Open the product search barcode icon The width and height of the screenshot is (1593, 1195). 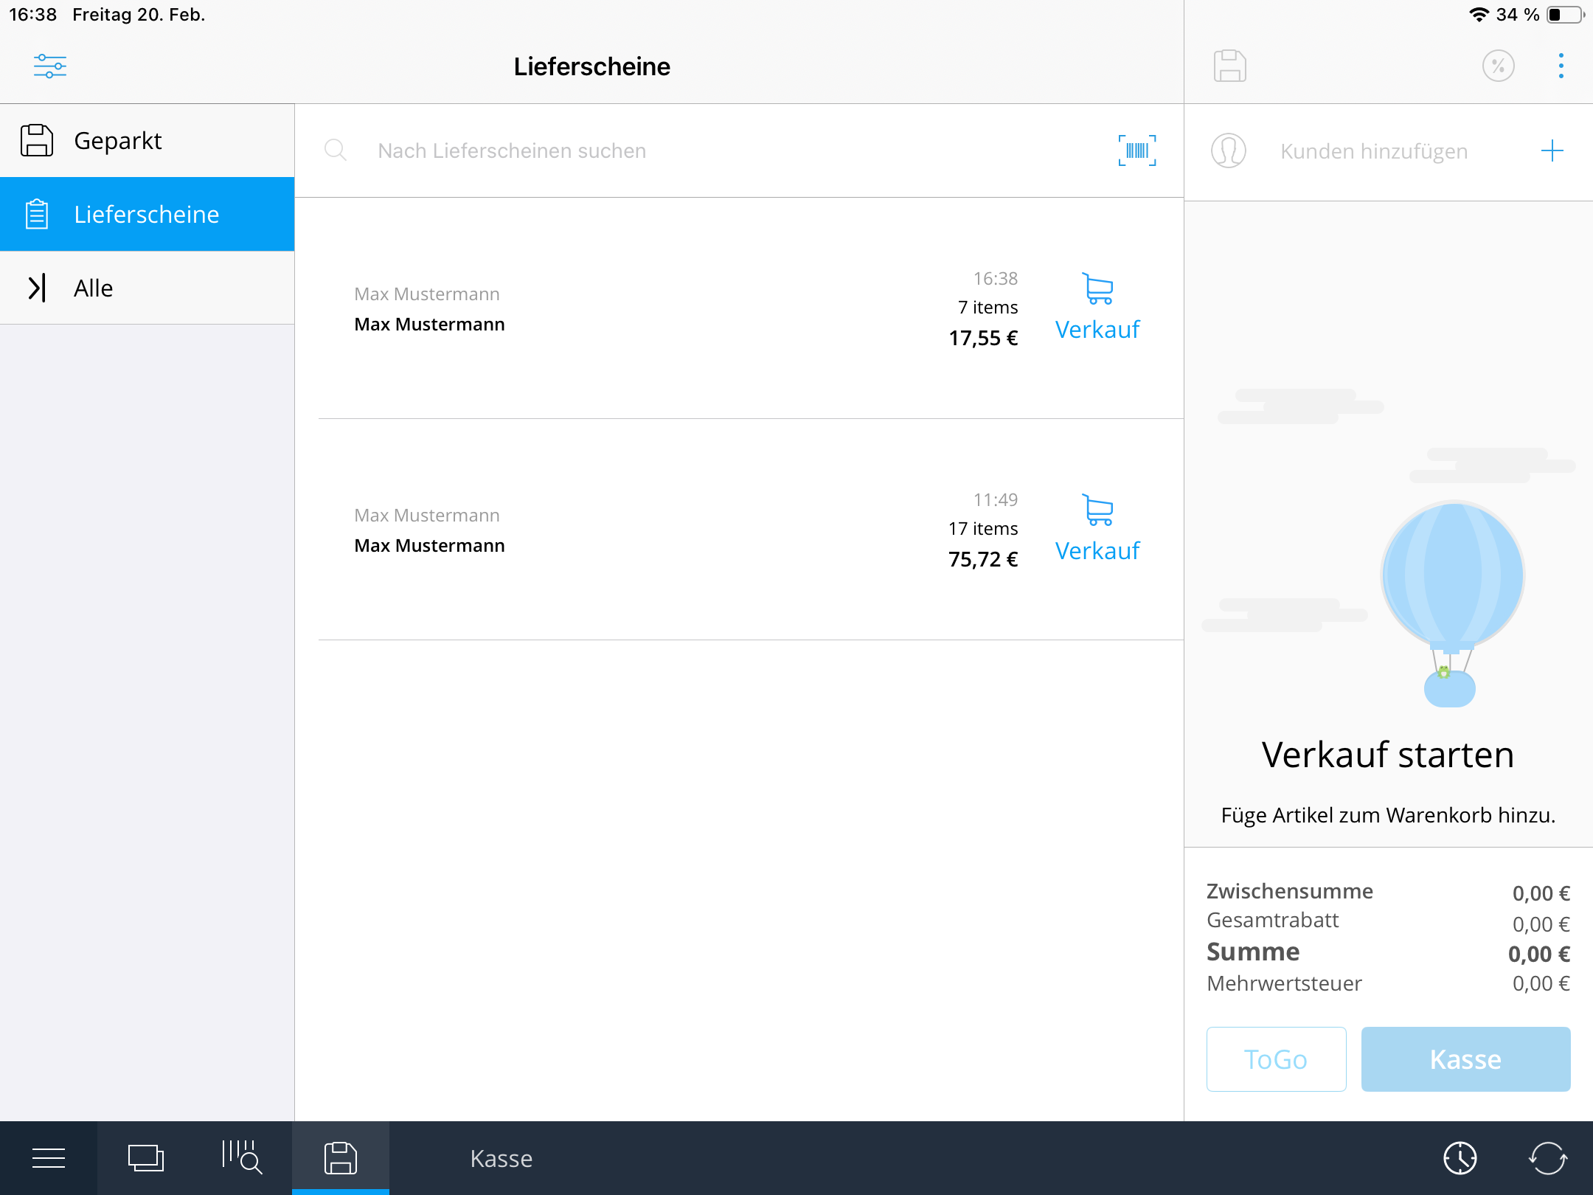click(241, 1158)
